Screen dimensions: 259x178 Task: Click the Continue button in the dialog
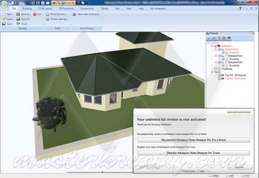coord(240,167)
